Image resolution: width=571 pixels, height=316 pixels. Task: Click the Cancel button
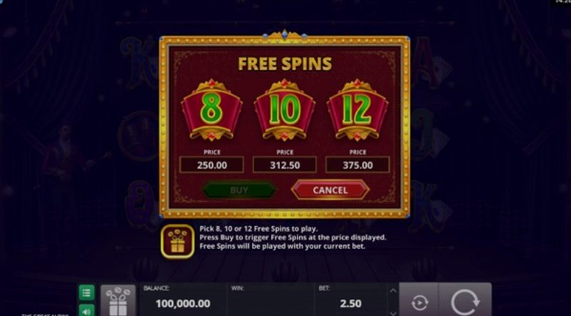point(330,190)
